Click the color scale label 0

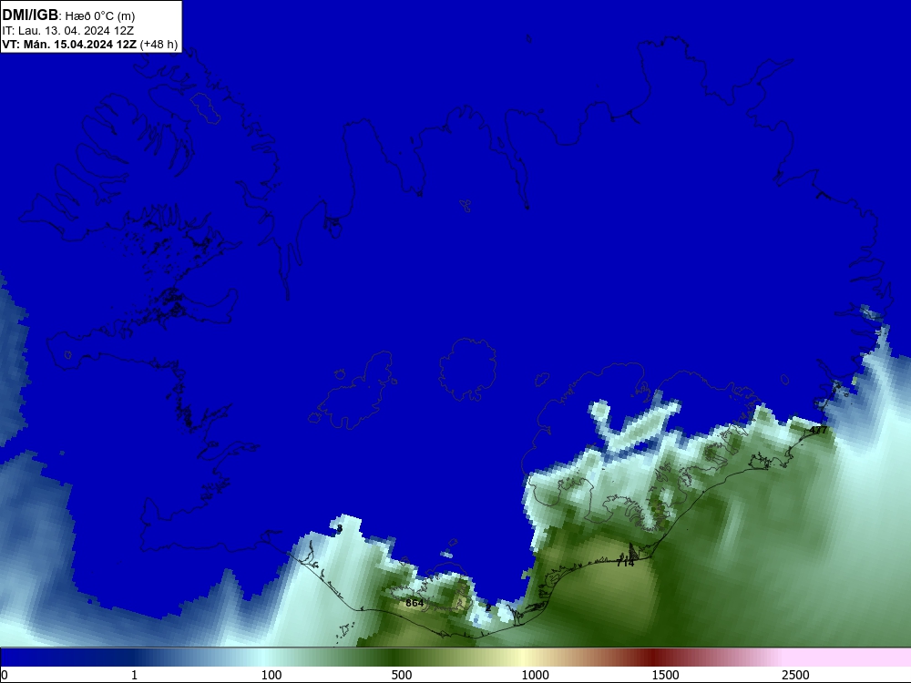pos(5,675)
